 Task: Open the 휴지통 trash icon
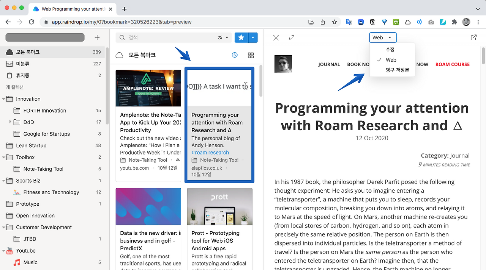coord(9,75)
